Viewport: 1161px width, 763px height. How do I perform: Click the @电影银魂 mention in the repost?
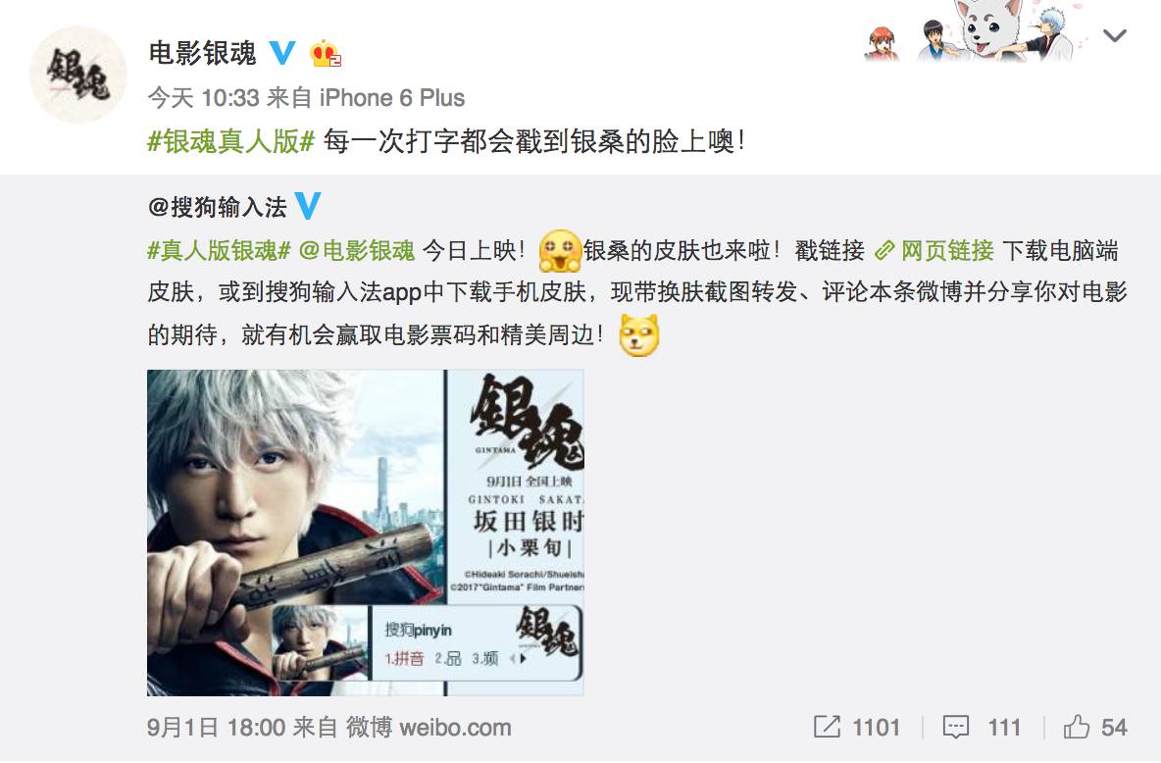(357, 250)
